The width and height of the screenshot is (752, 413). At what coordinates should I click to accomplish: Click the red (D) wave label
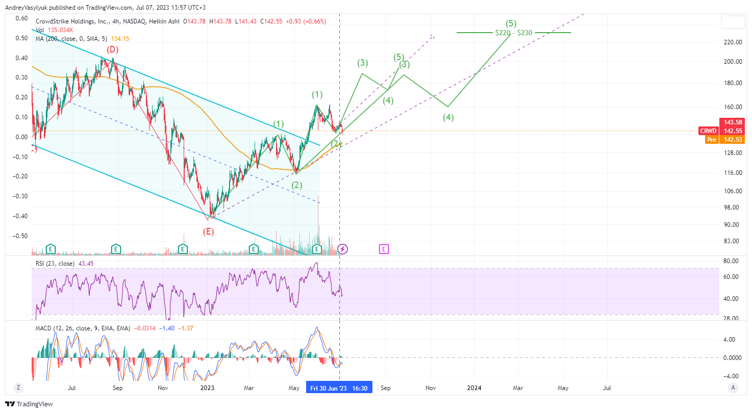point(113,49)
